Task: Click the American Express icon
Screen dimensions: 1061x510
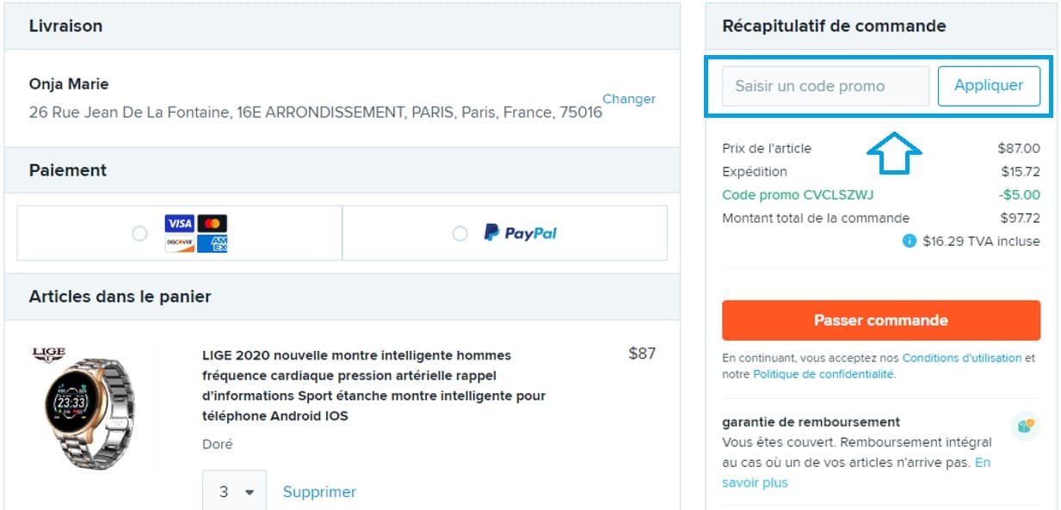Action: (213, 243)
